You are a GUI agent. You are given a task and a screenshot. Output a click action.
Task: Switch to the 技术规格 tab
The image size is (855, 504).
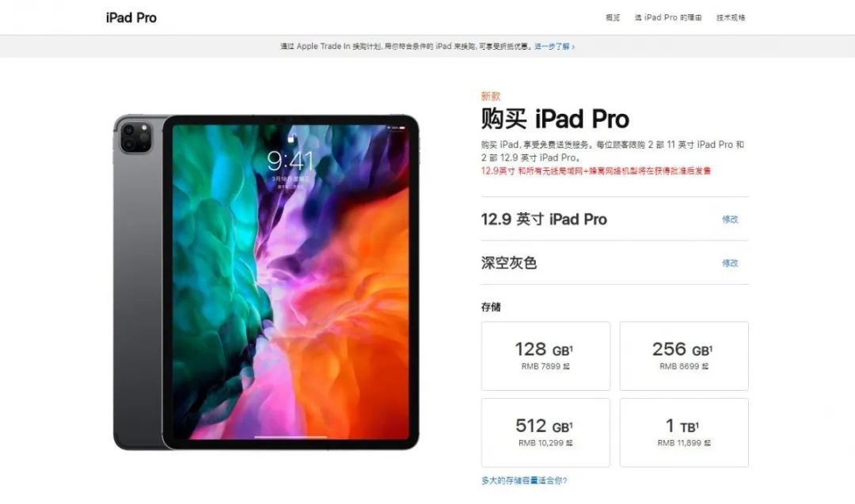click(x=731, y=17)
